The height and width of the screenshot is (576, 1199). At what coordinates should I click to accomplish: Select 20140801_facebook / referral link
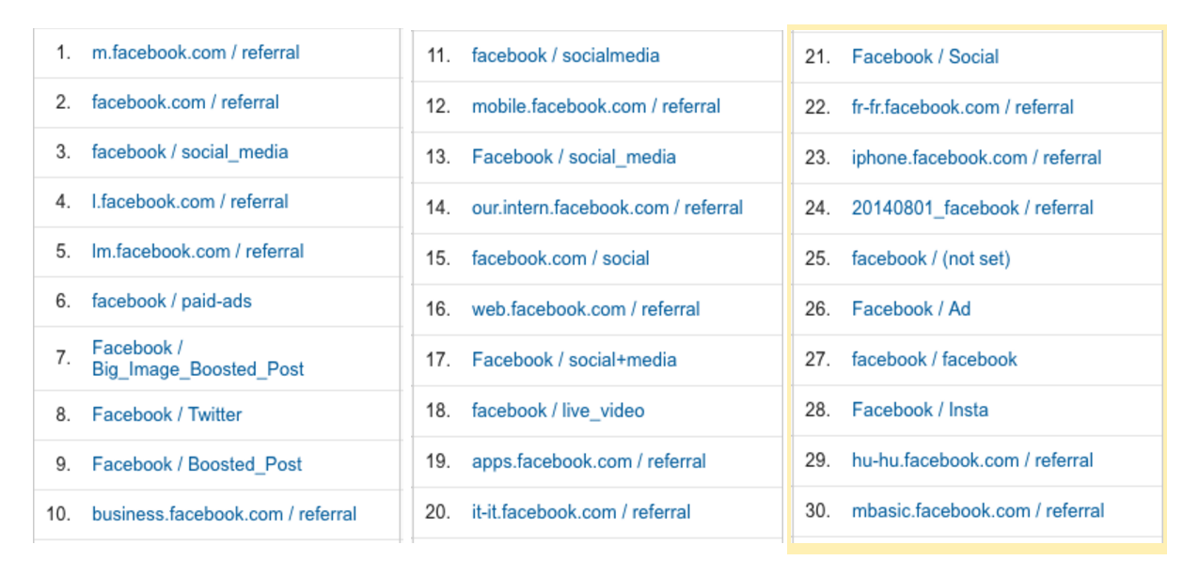[x=972, y=208]
